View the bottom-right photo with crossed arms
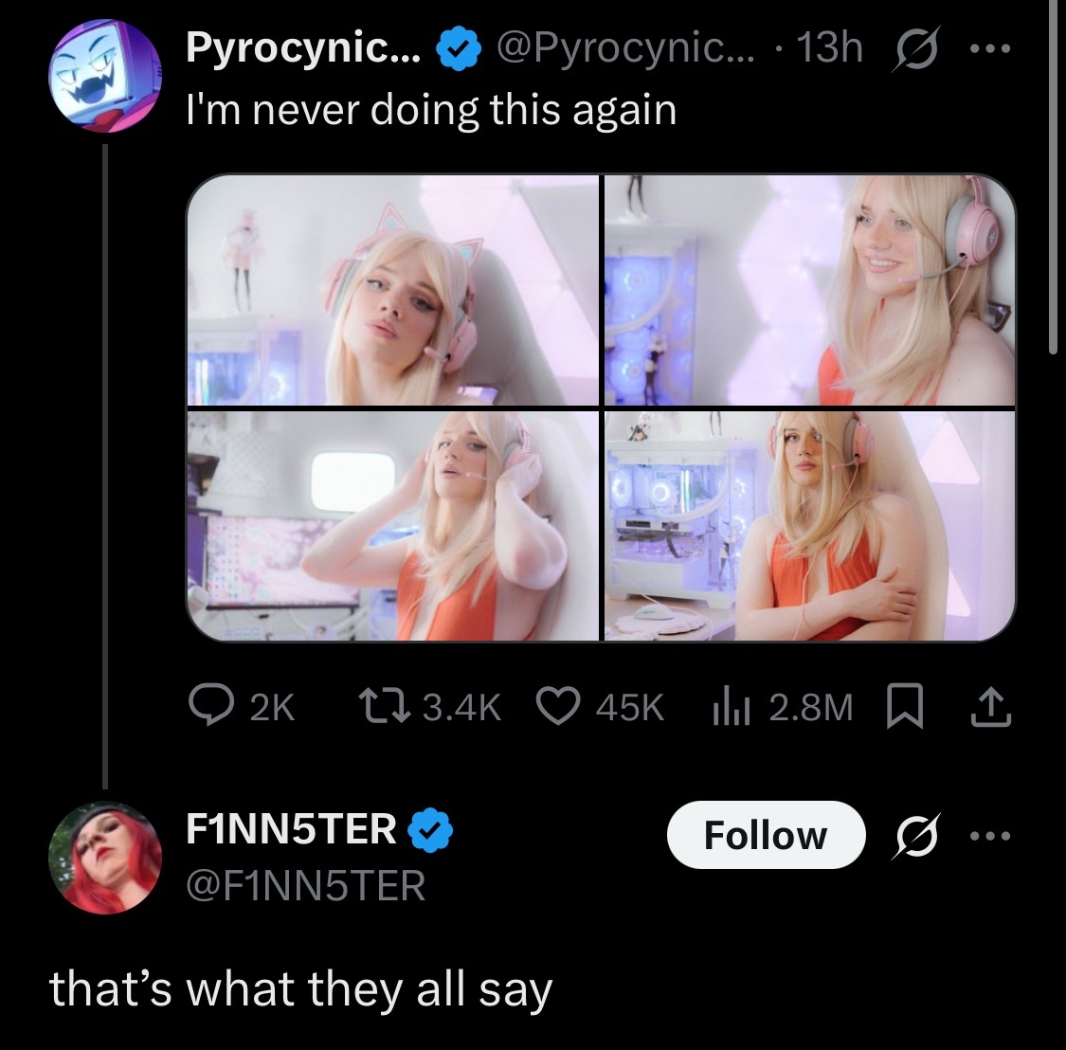This screenshot has width=1066, height=1050. coord(810,526)
